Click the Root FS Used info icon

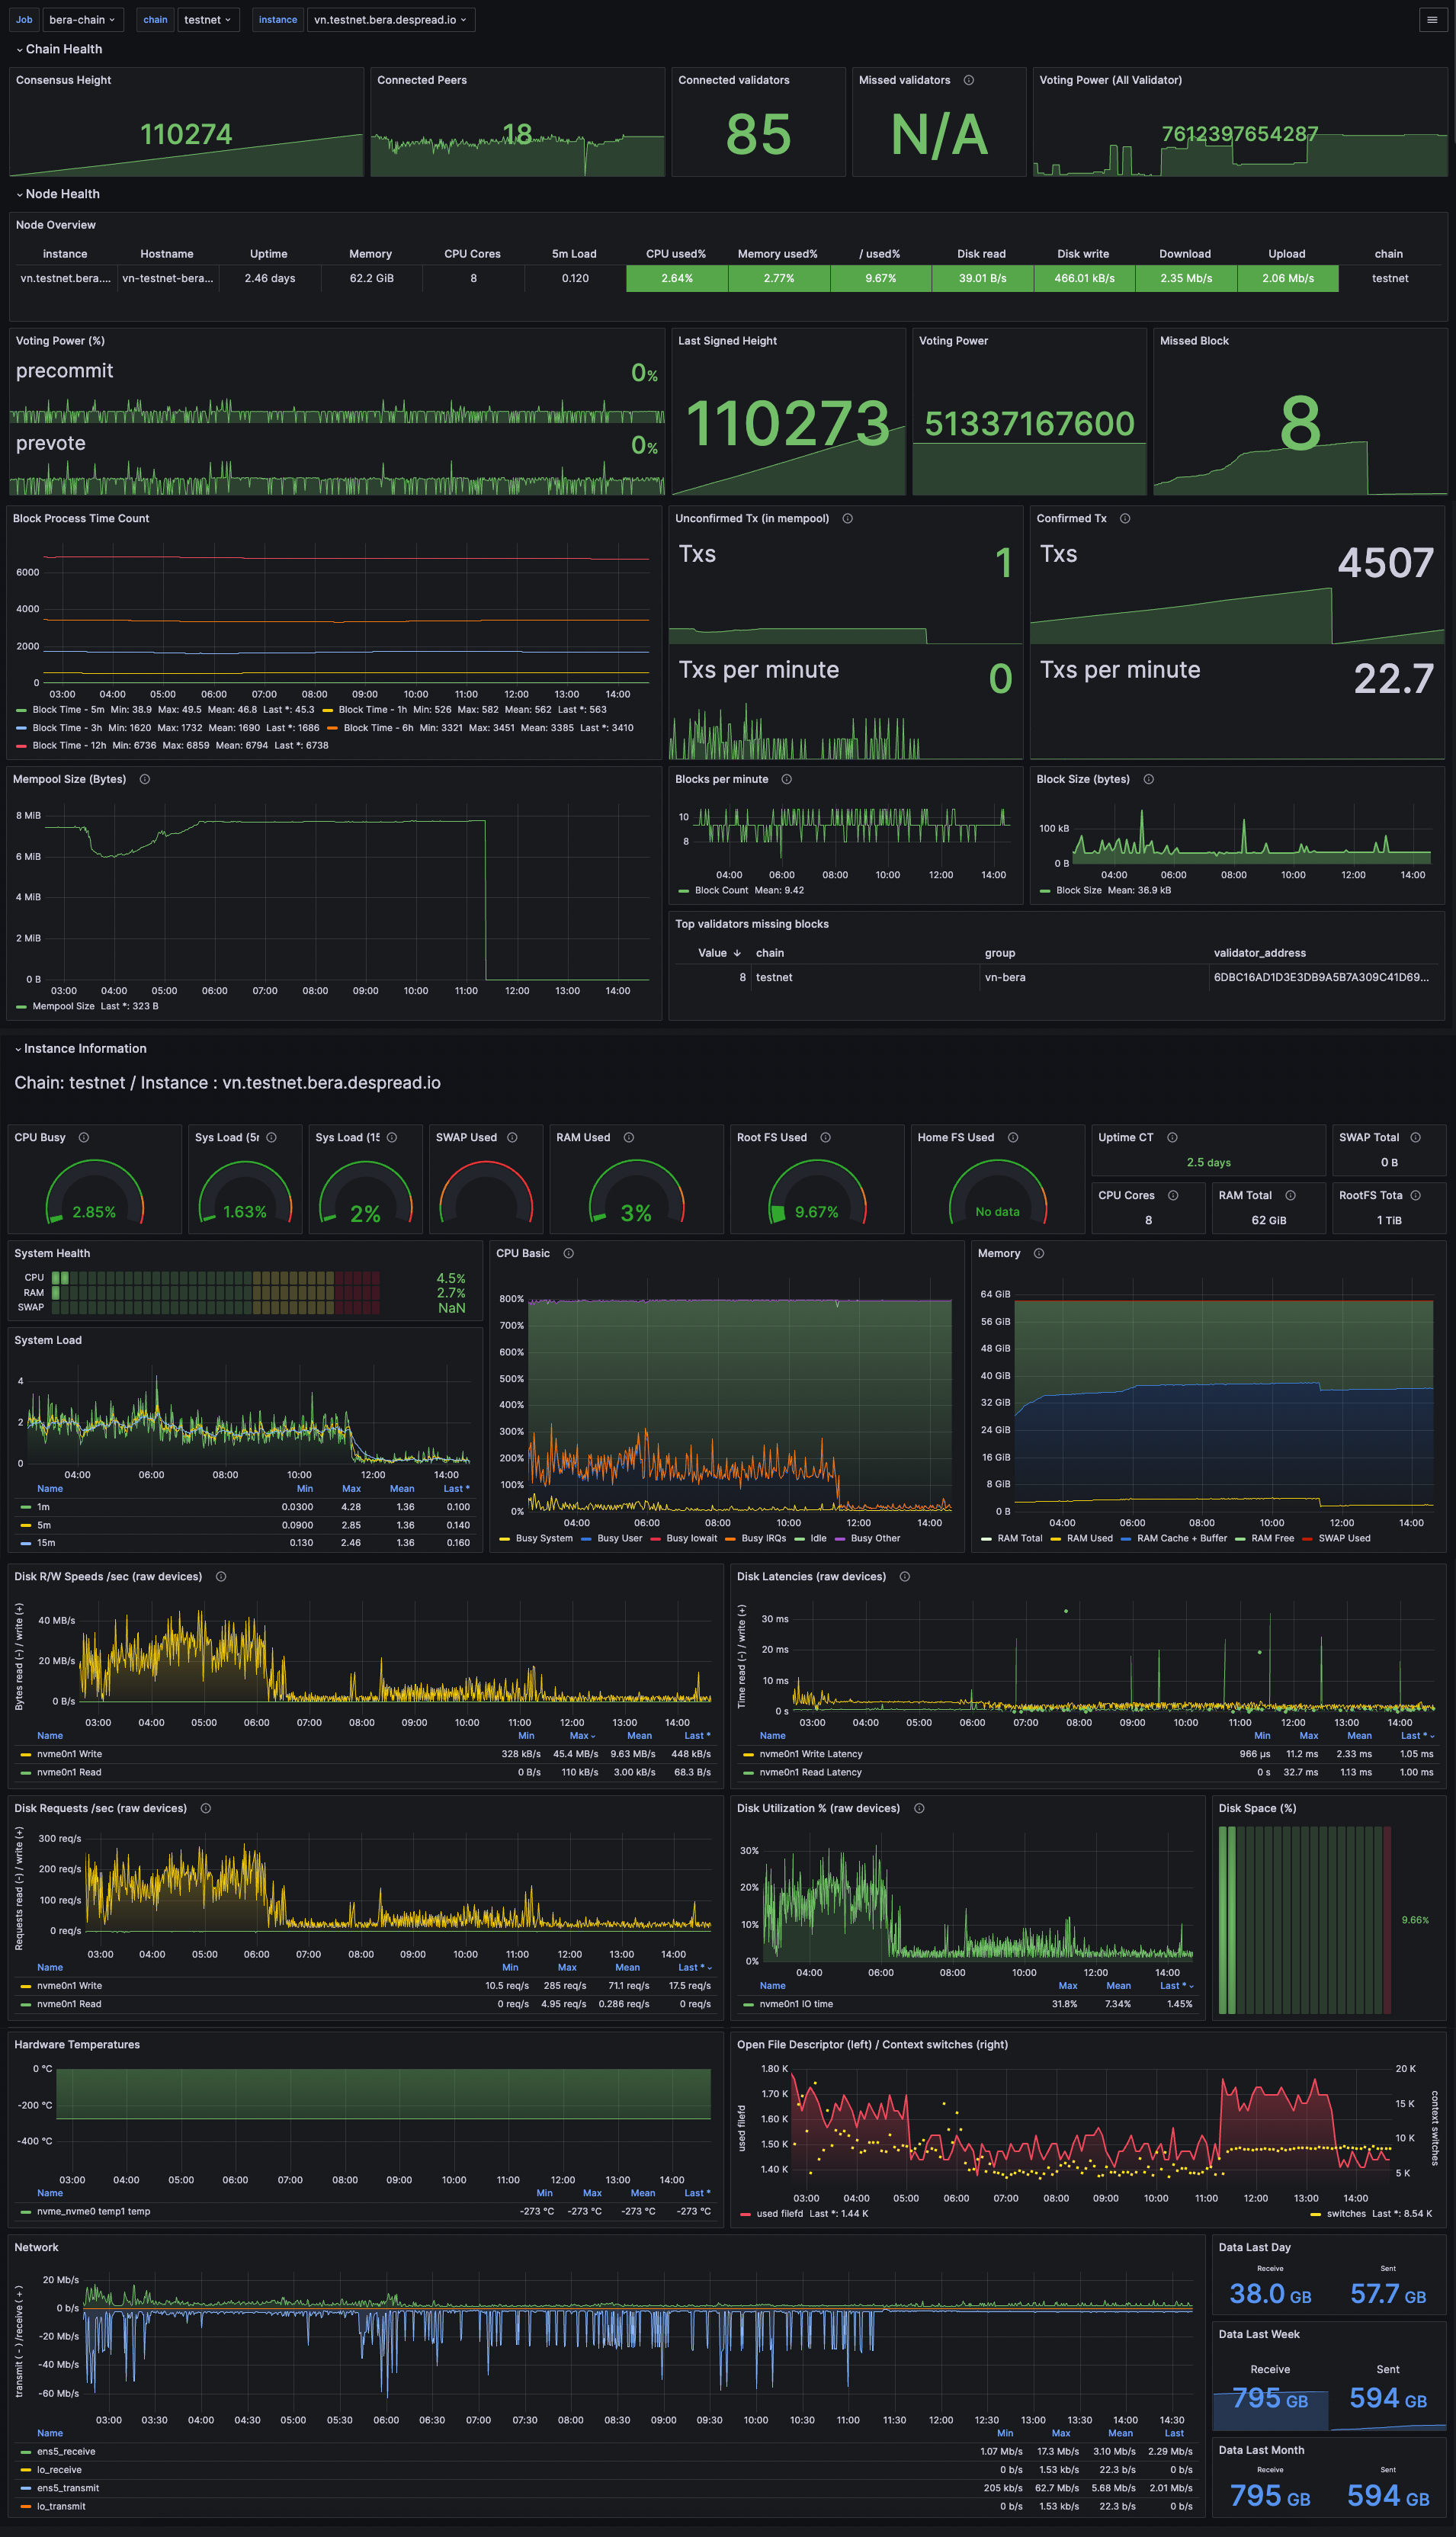[825, 1137]
